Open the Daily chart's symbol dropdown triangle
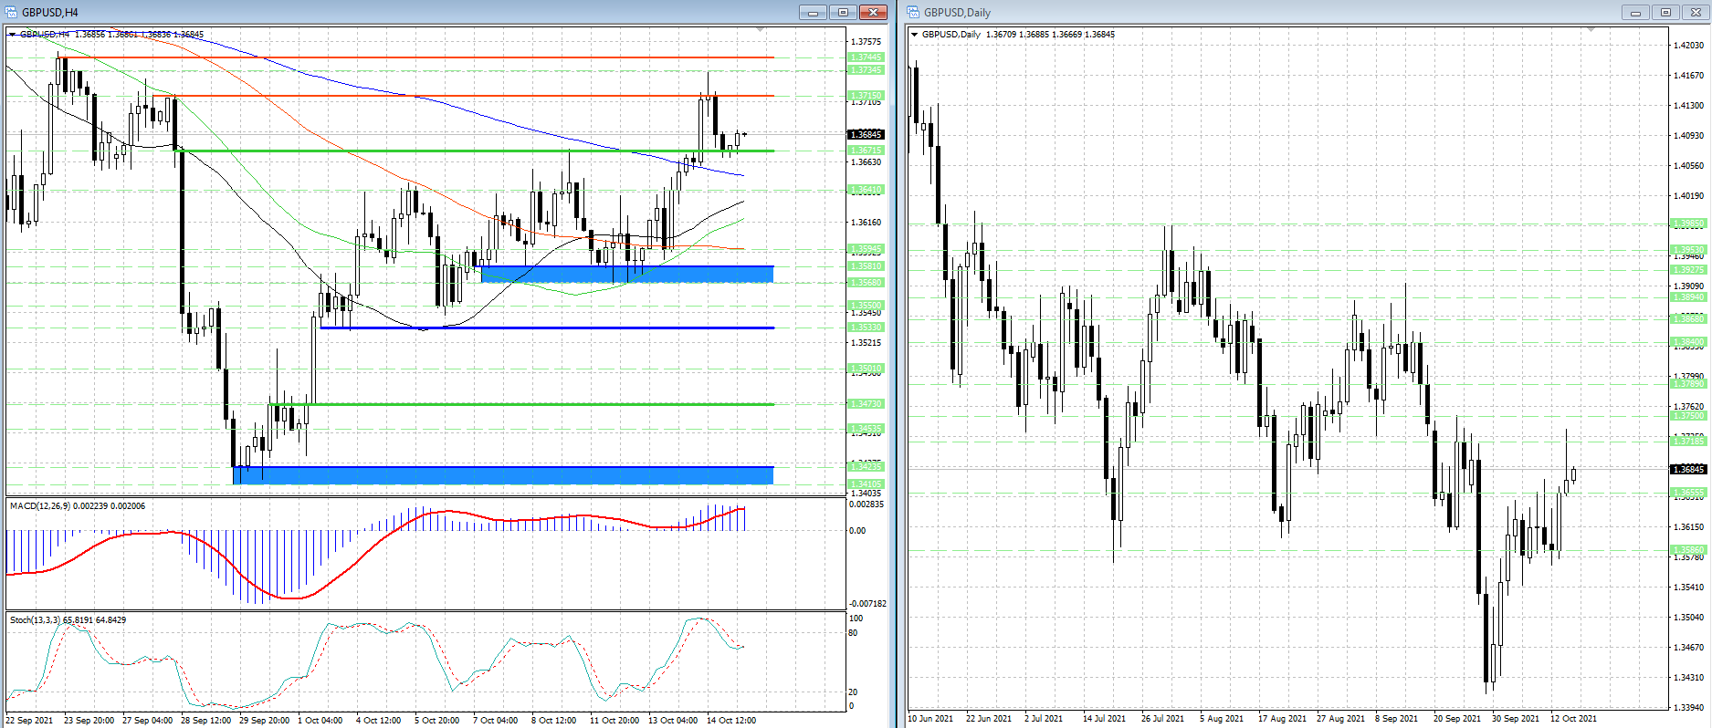The image size is (1712, 728). coord(915,35)
